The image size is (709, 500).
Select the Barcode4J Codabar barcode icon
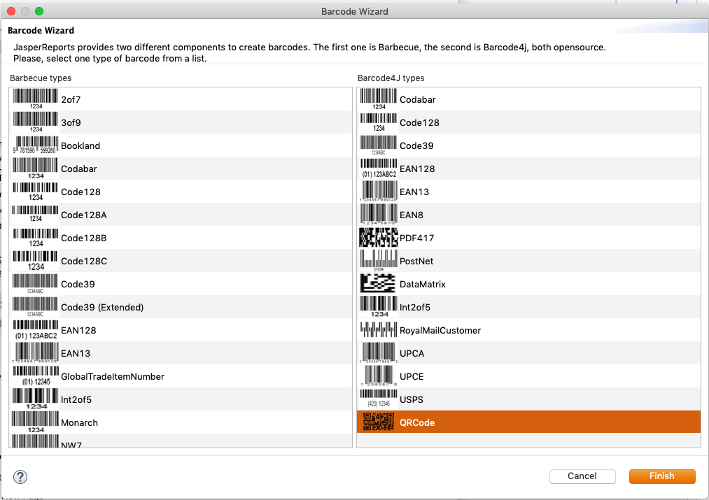click(379, 99)
